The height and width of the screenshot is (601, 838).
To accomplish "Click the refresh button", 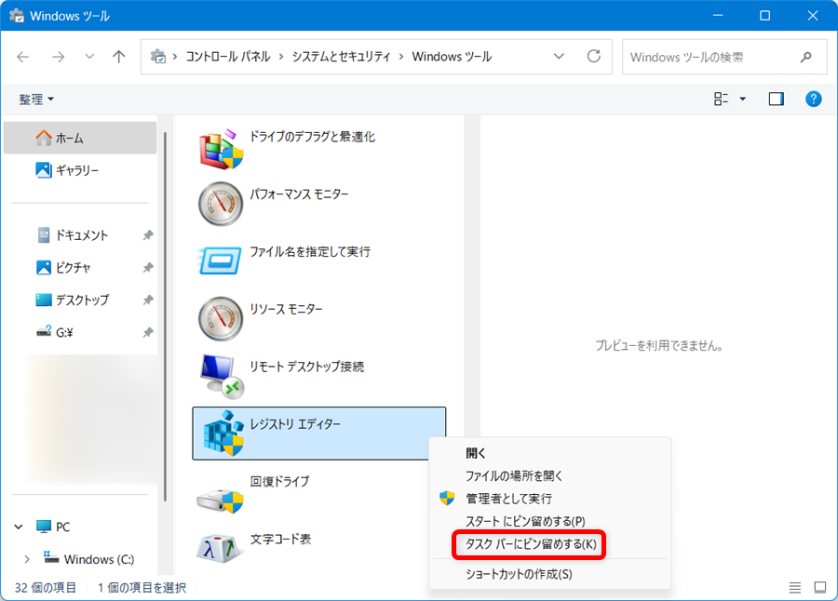I will coord(594,56).
